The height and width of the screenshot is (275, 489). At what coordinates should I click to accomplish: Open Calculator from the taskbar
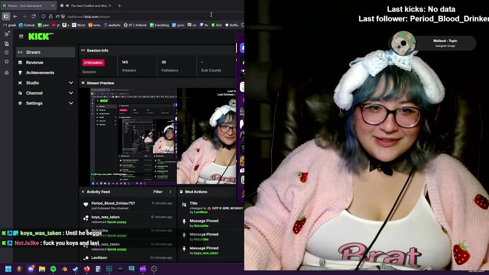point(98,269)
